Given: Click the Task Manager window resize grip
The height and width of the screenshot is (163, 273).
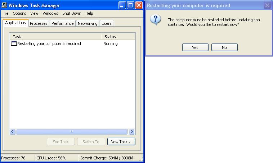Looking at the screenshot, I should pos(141,159).
